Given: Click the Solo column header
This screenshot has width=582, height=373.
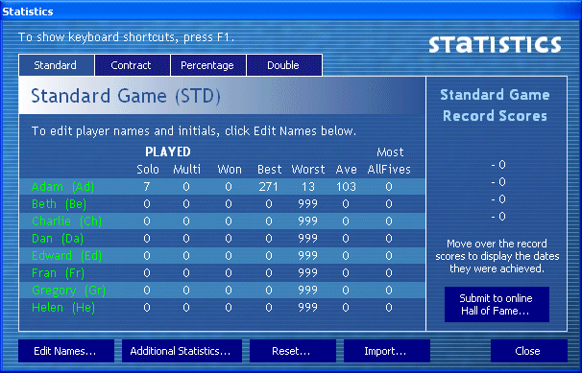Looking at the screenshot, I should pyautogui.click(x=148, y=170).
